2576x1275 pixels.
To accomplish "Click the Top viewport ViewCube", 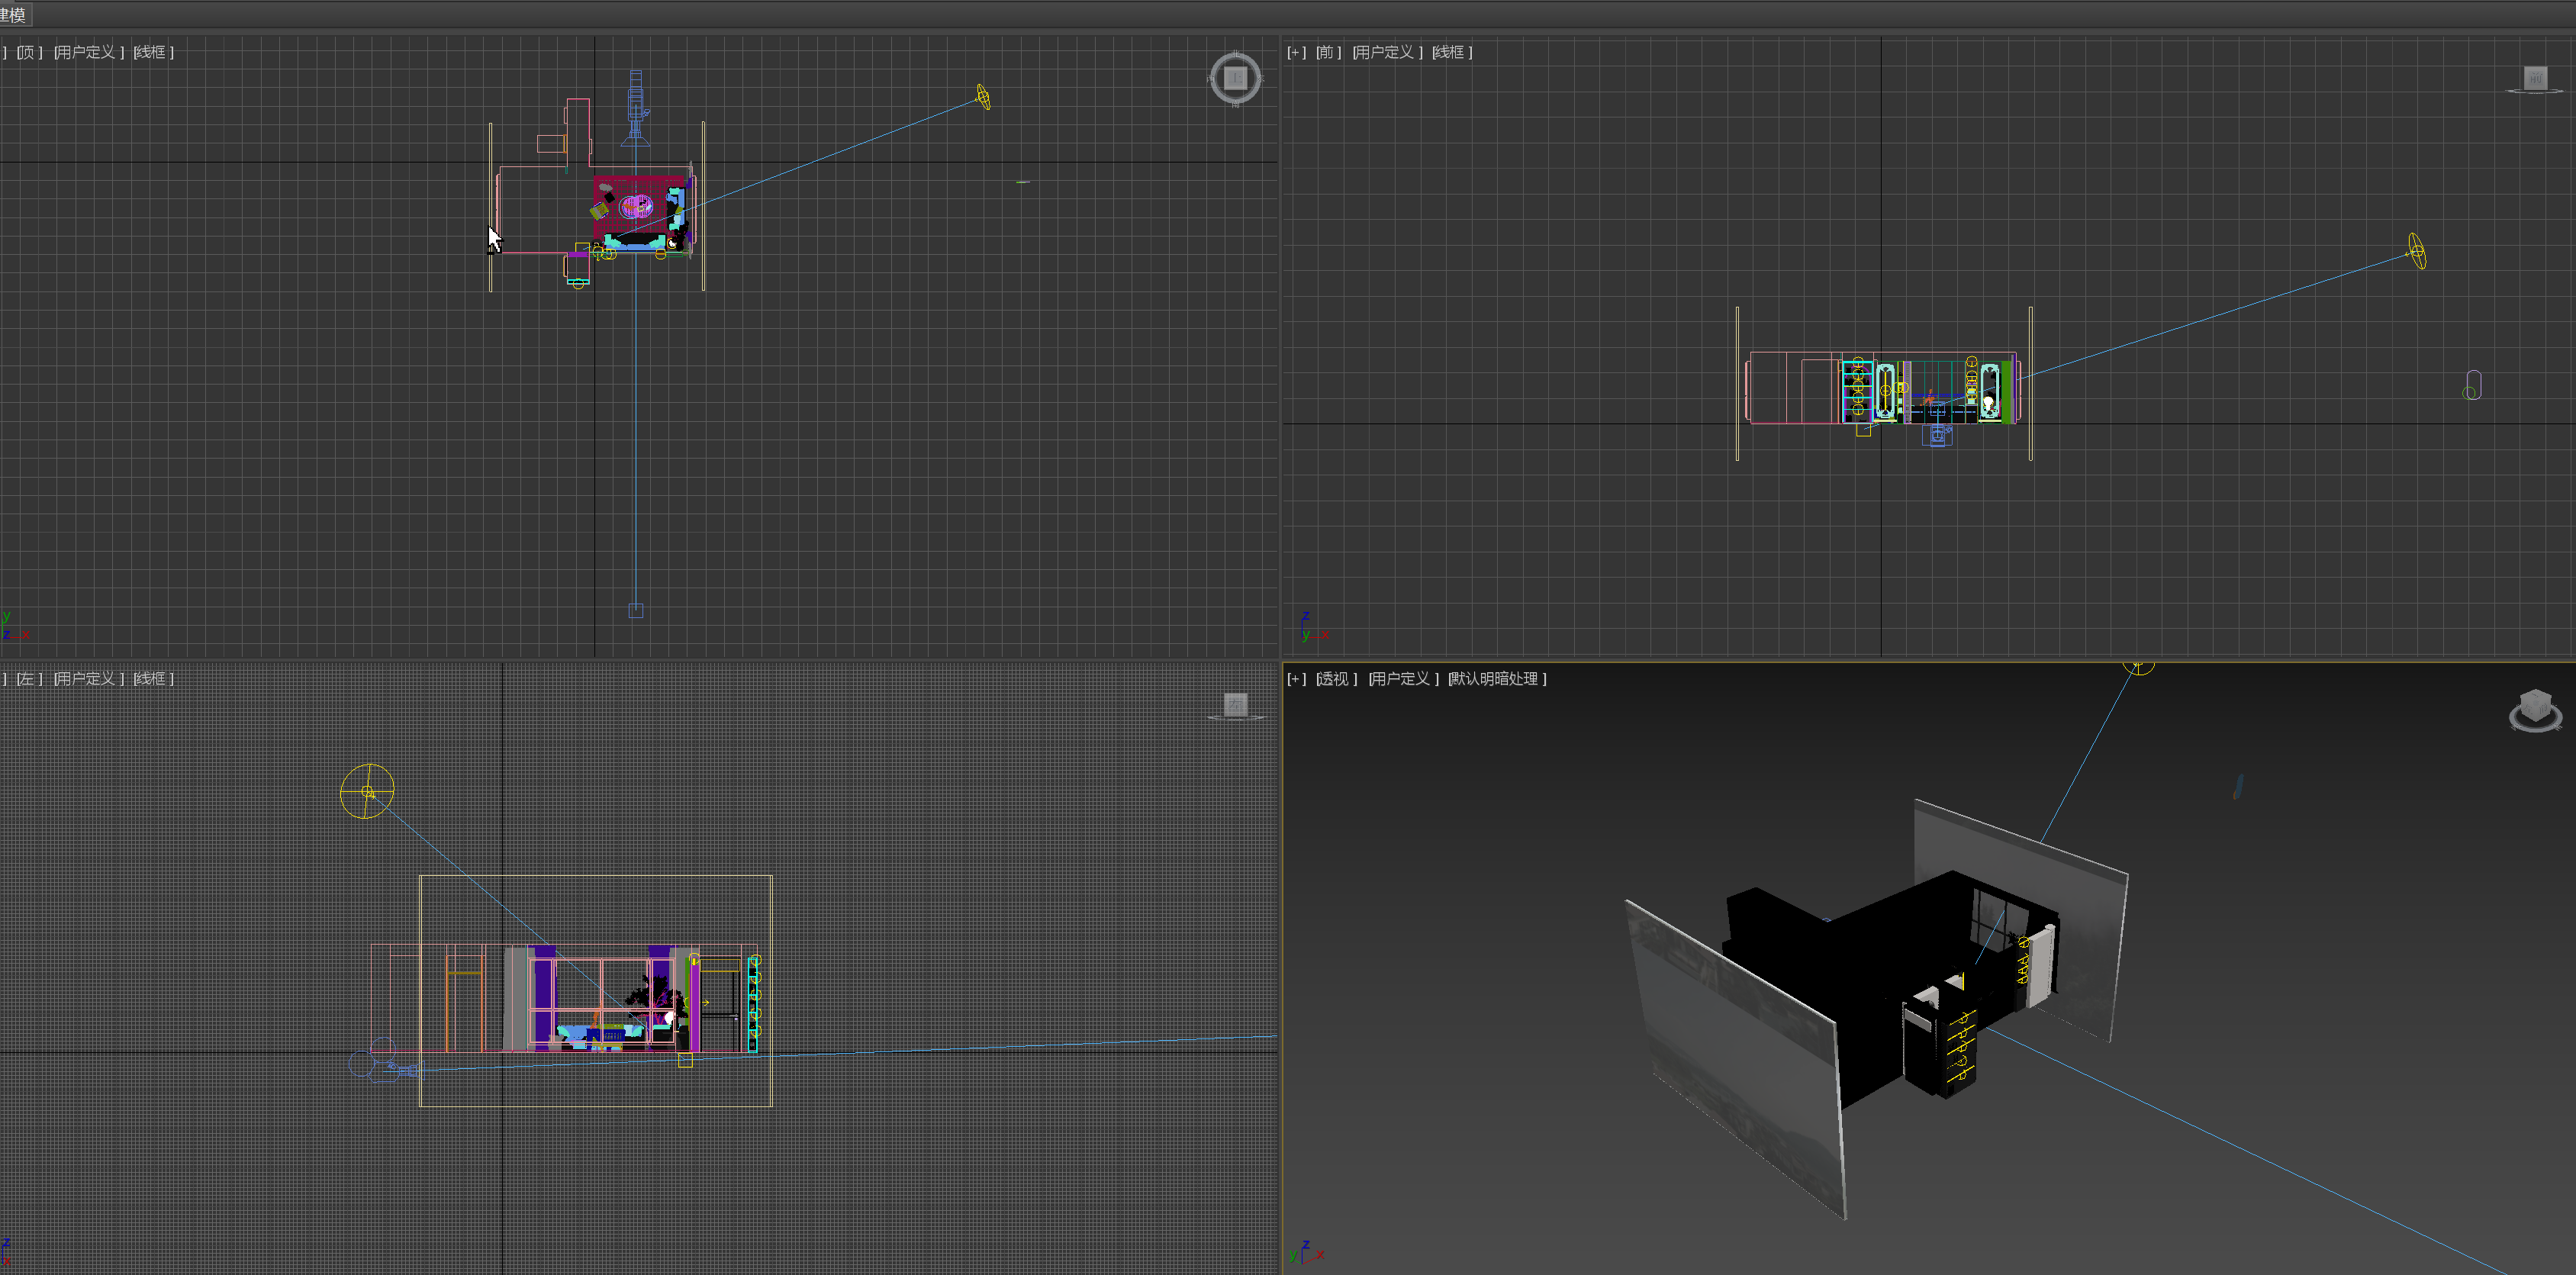I will pos(1235,77).
